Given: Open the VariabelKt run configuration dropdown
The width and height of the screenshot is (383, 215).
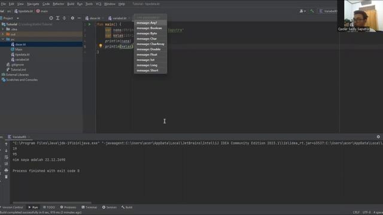Looking at the screenshot, I should [x=328, y=11].
